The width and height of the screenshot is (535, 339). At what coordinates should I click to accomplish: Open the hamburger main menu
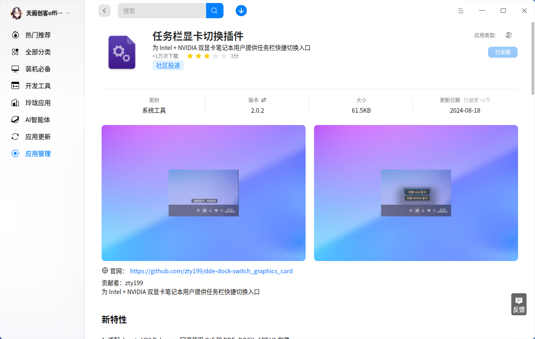461,11
